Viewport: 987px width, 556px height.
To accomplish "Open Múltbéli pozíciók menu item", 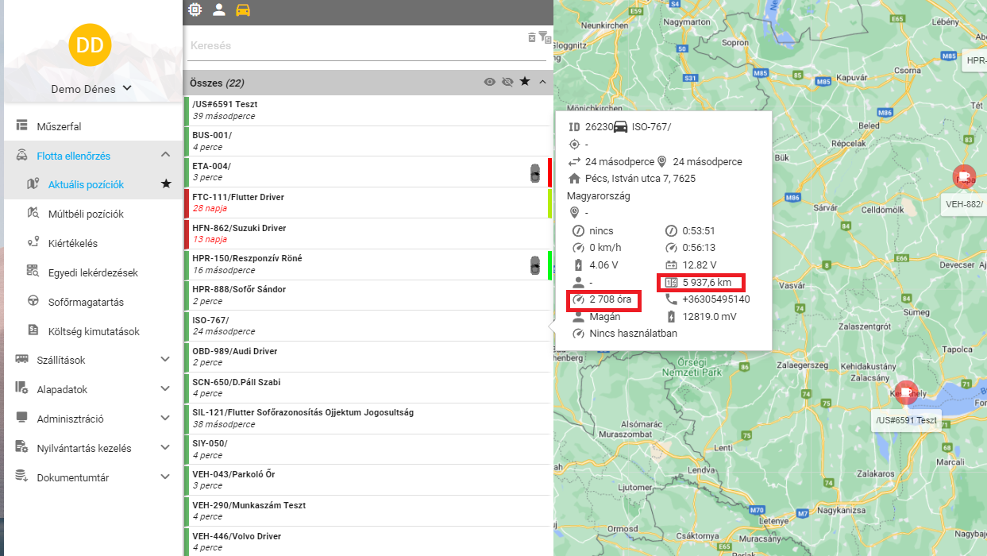I will coord(86,214).
